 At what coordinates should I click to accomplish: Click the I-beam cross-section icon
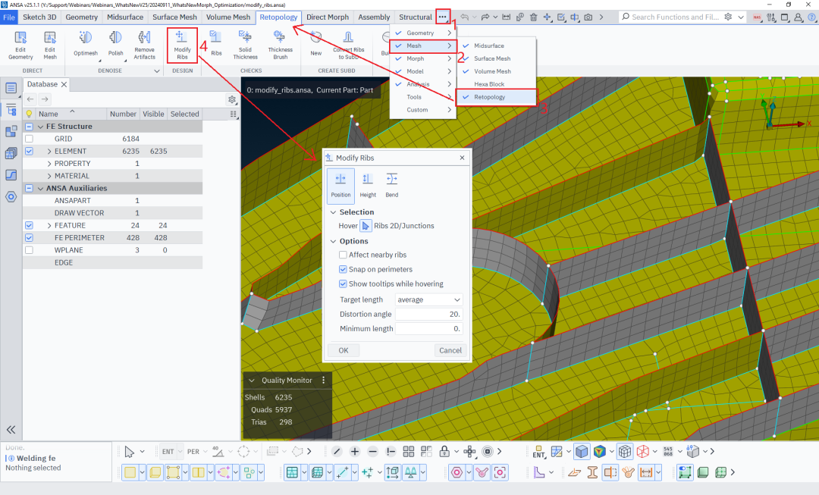pos(591,472)
